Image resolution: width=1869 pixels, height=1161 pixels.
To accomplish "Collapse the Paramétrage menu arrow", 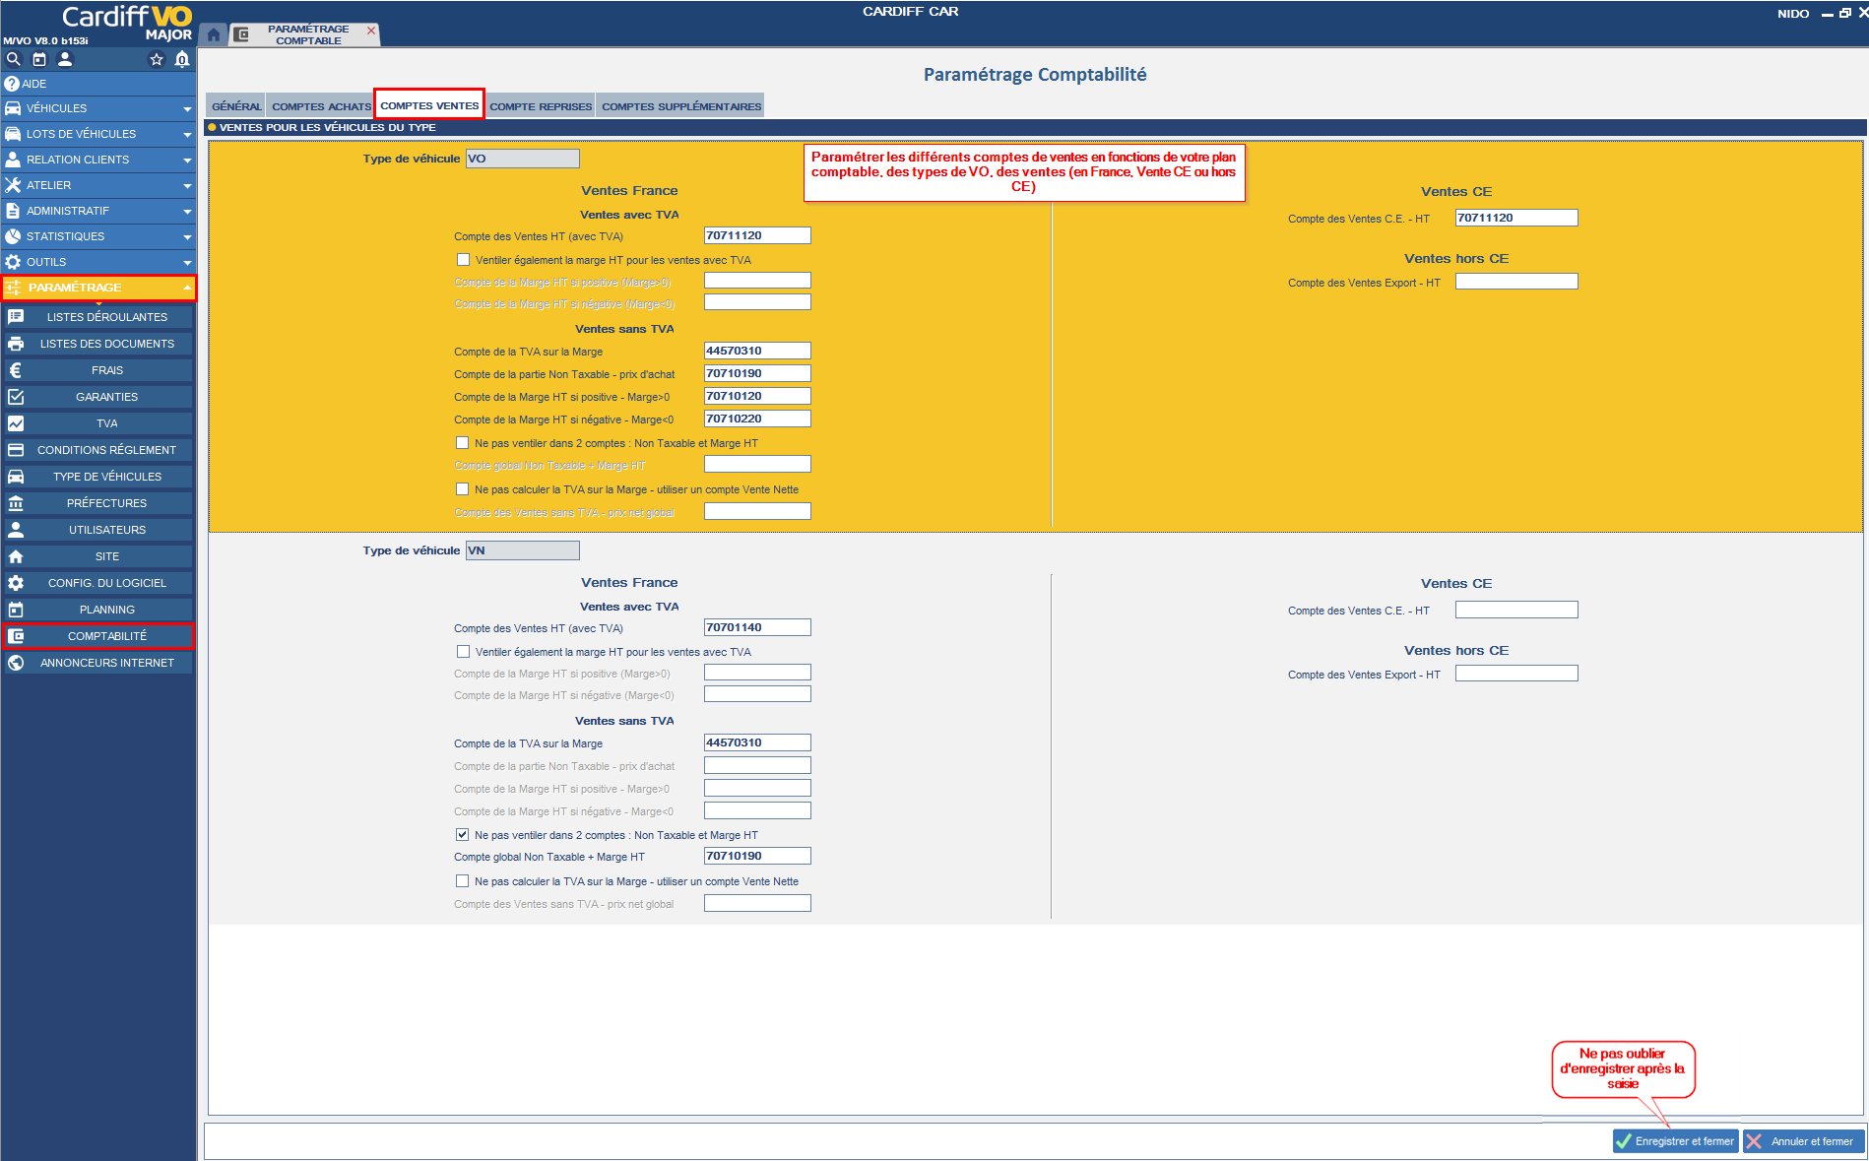I will (x=187, y=288).
